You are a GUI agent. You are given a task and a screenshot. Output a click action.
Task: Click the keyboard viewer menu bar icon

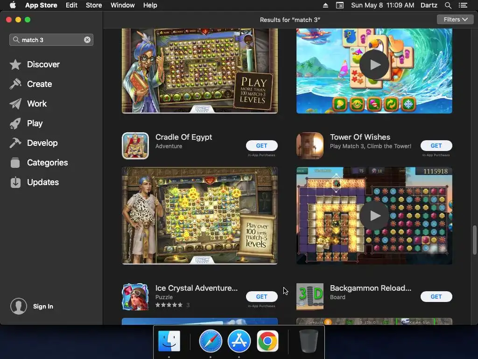point(340,5)
